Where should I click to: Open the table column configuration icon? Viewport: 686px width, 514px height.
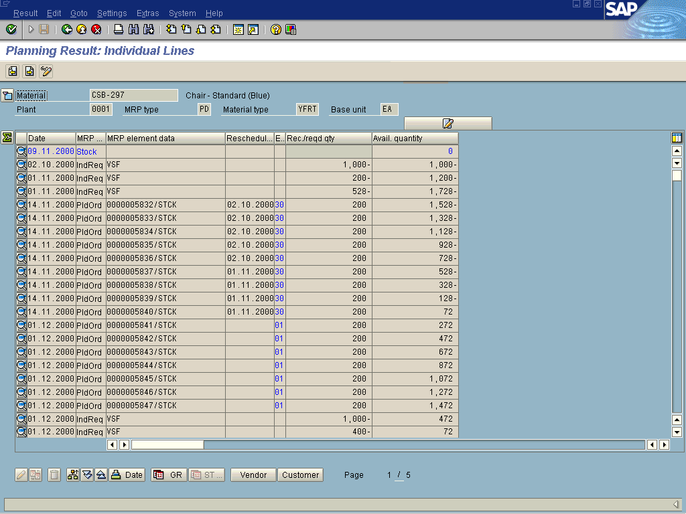click(677, 138)
